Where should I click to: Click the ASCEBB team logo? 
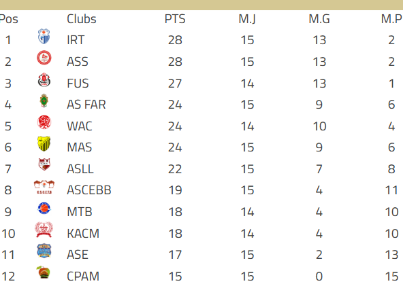(44, 187)
